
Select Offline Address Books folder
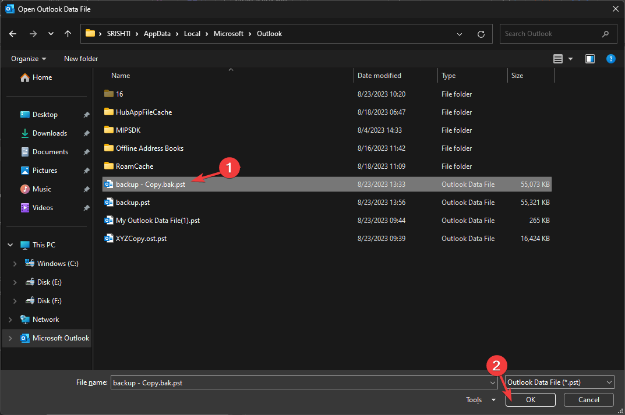pyautogui.click(x=327, y=148)
